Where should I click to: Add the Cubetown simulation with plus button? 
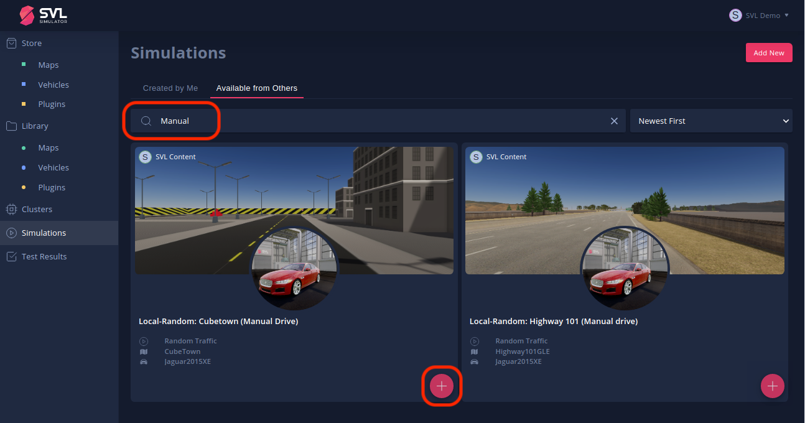click(442, 386)
